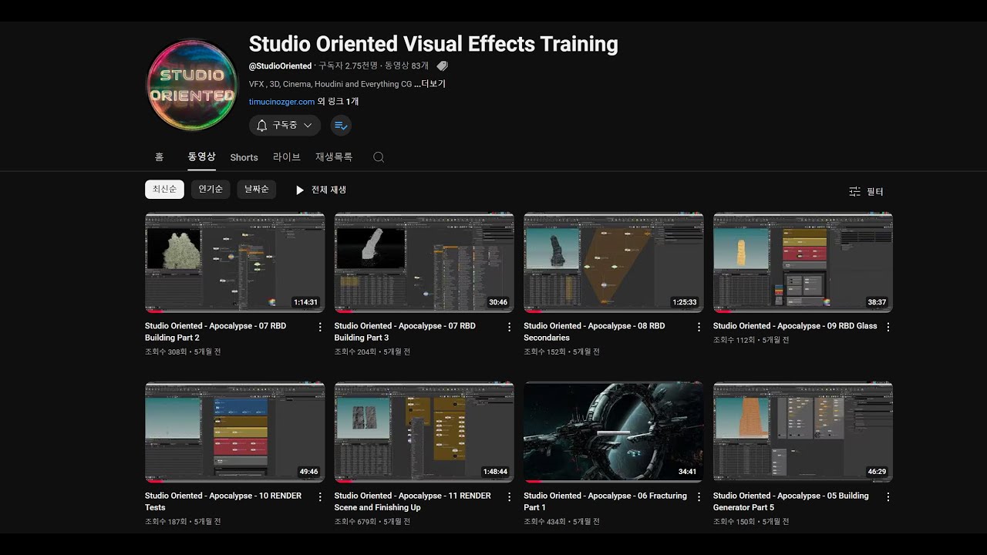The image size is (987, 555).
Task: Click the play icon of 전체 재생
Action: (x=300, y=190)
